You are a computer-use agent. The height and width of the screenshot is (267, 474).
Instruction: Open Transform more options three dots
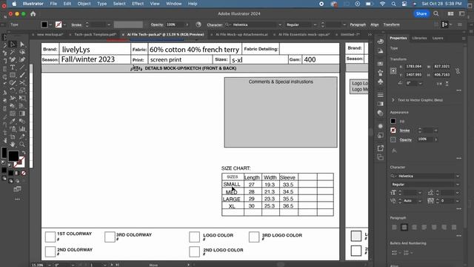tap(459, 90)
